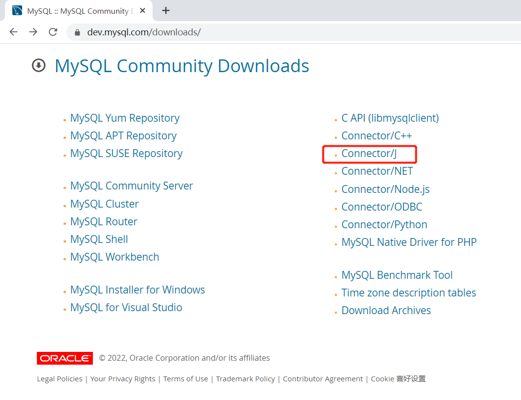Open MySQL Yum Repository
521x400 pixels.
[x=125, y=118]
